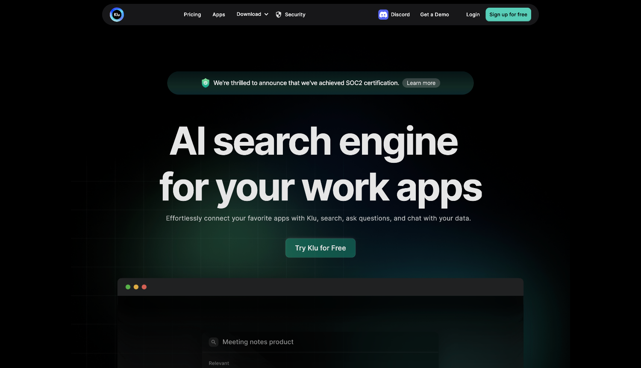Click the Try Klu for Free button
This screenshot has height=368, width=641.
(x=320, y=248)
